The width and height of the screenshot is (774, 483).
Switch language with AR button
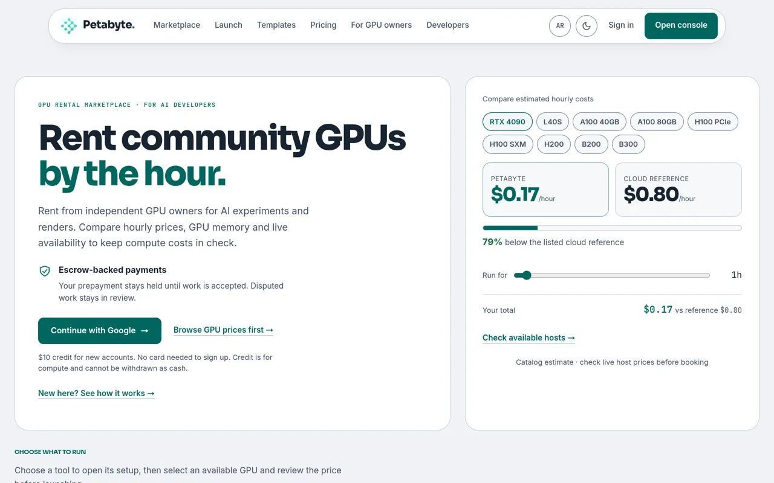point(560,26)
